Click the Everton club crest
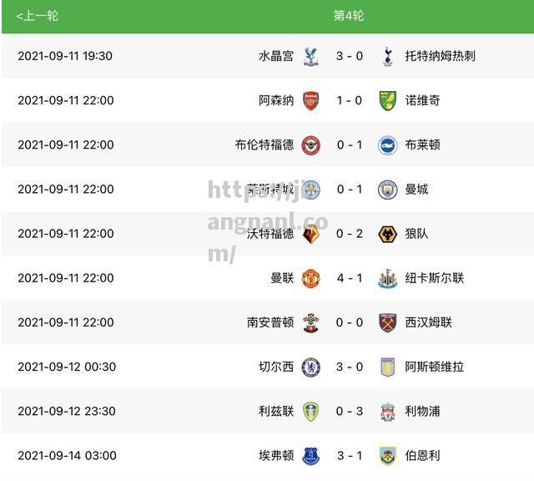 click(310, 456)
